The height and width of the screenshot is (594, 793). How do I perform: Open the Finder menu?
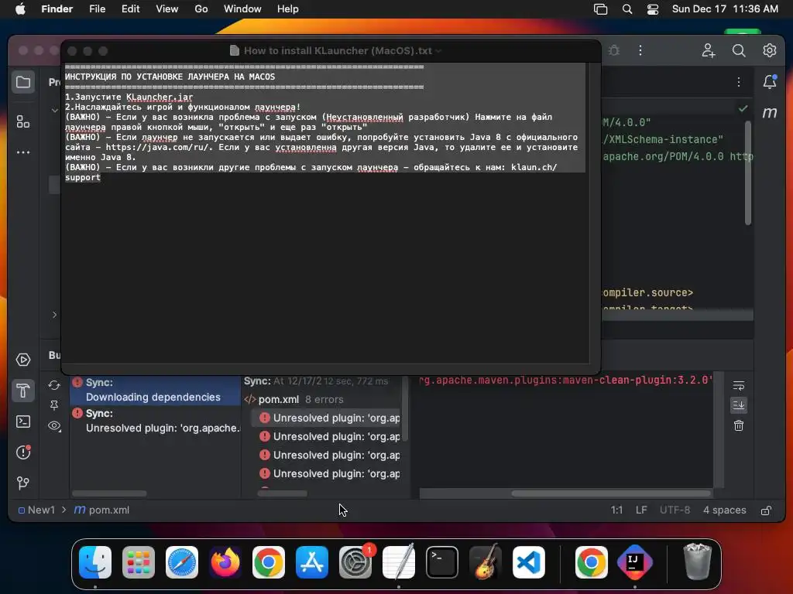tap(57, 9)
